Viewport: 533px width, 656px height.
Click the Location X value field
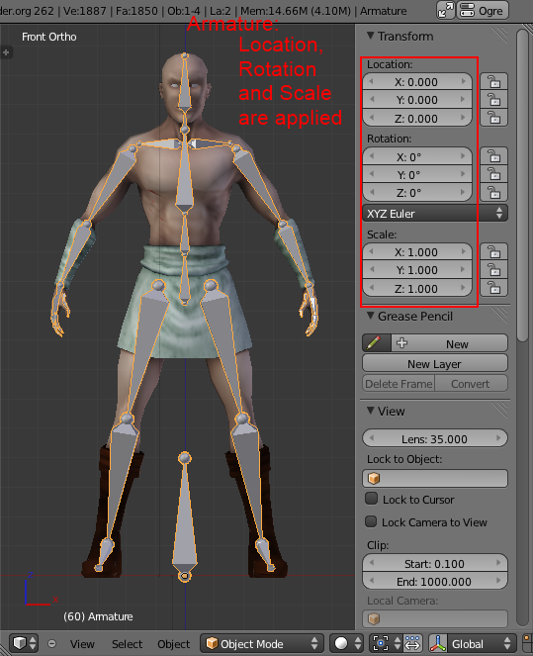416,81
